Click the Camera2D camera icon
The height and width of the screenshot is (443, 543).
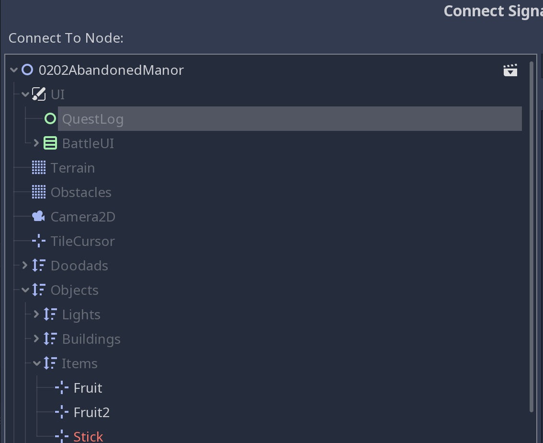tap(38, 216)
